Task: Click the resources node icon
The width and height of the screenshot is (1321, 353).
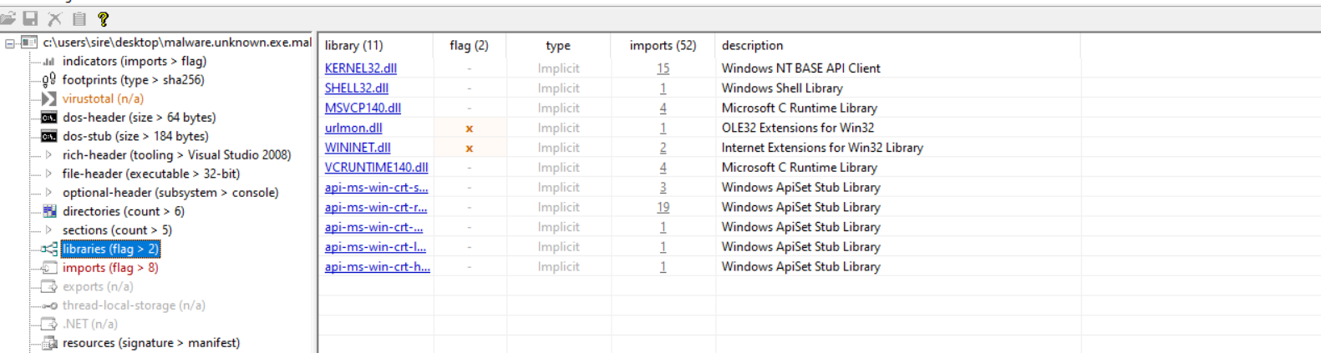Action: [49, 343]
